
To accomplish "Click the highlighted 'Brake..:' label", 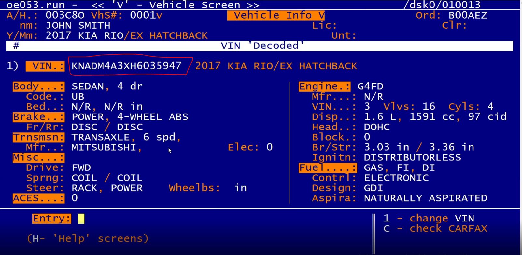I will 39,117.
